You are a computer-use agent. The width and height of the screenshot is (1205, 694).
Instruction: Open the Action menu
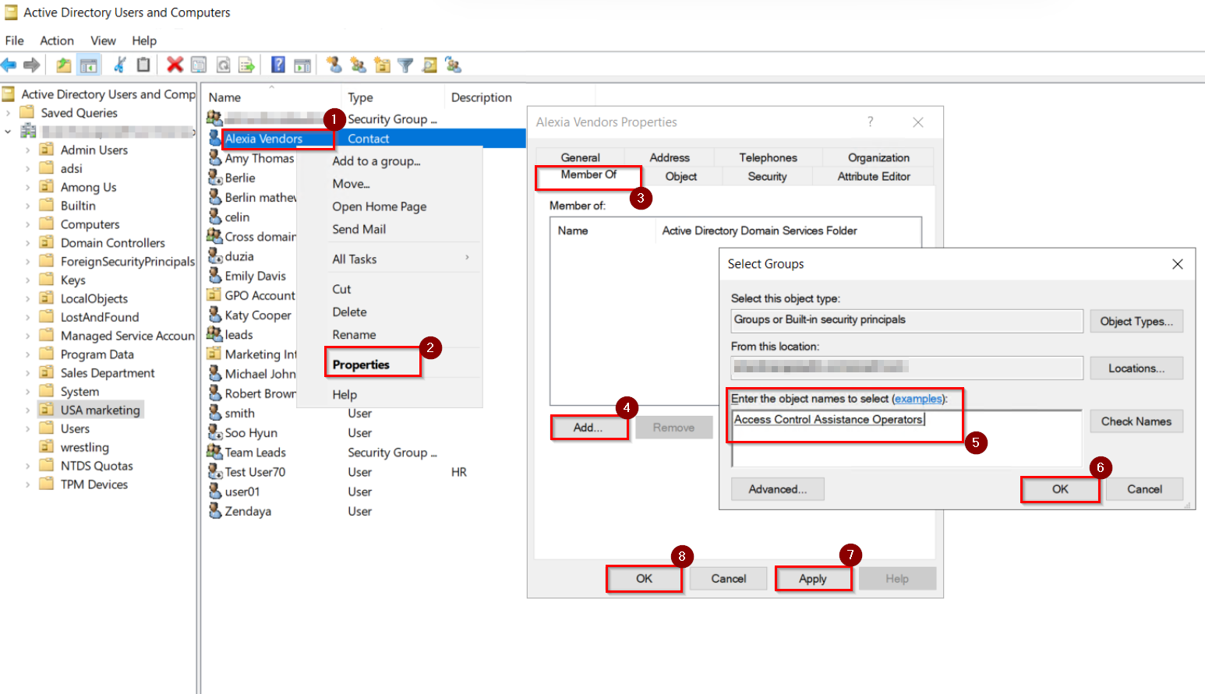57,41
